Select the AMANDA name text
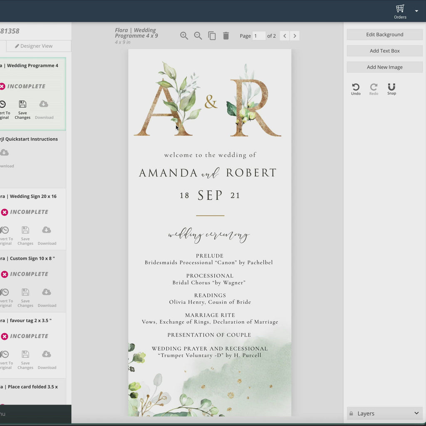The height and width of the screenshot is (426, 426). click(168, 173)
